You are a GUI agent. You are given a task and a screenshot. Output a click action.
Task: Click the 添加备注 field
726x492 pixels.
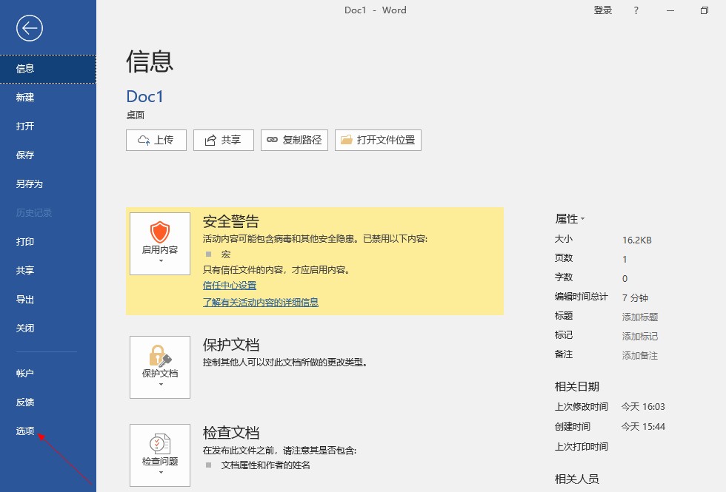click(x=640, y=356)
